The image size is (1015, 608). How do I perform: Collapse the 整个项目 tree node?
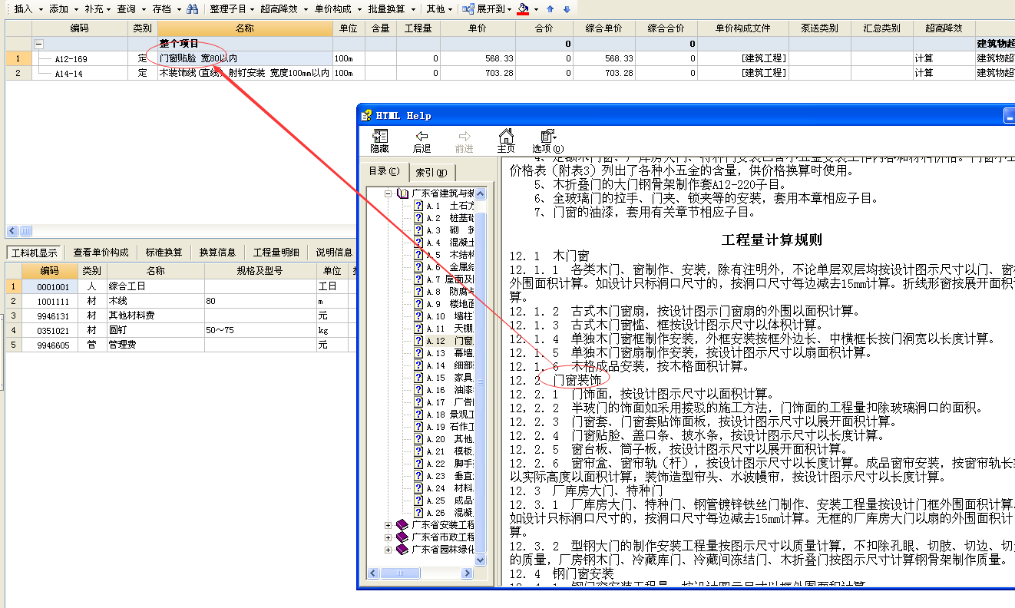(x=38, y=45)
